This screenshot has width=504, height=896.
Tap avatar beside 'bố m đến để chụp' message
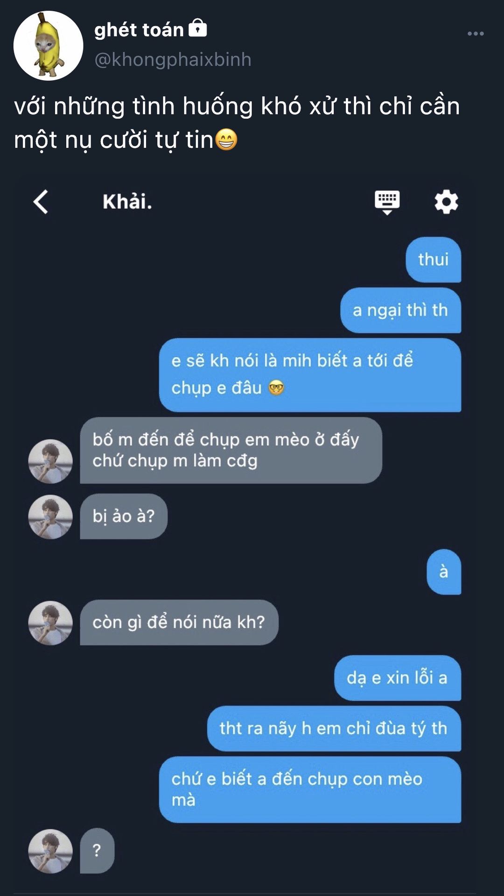click(50, 461)
